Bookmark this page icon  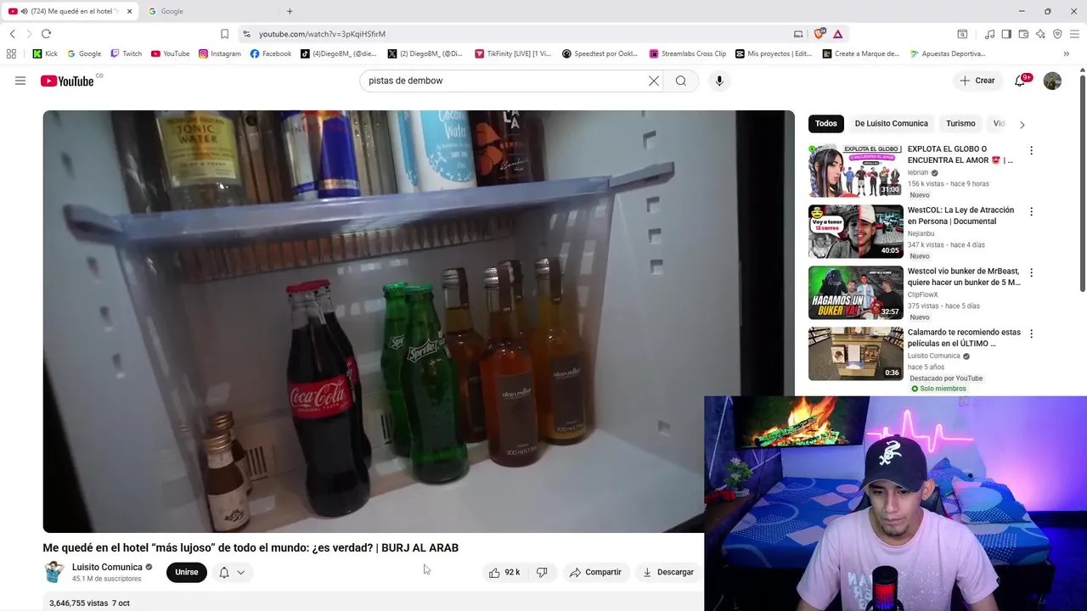pos(224,34)
